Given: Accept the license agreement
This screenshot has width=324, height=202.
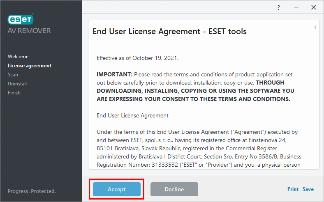Looking at the screenshot, I should tap(117, 189).
